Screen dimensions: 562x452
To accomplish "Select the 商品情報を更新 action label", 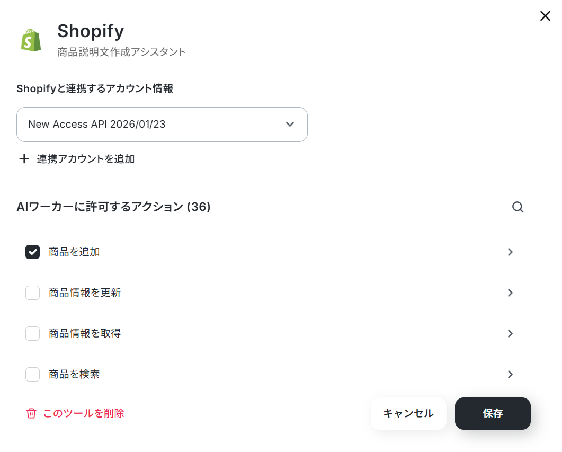I will point(85,293).
